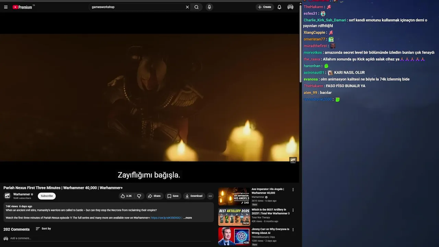Select chat username XiangCapple

coord(315,33)
